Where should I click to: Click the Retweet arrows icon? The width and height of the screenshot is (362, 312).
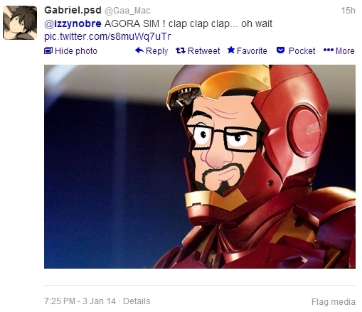[x=181, y=50]
